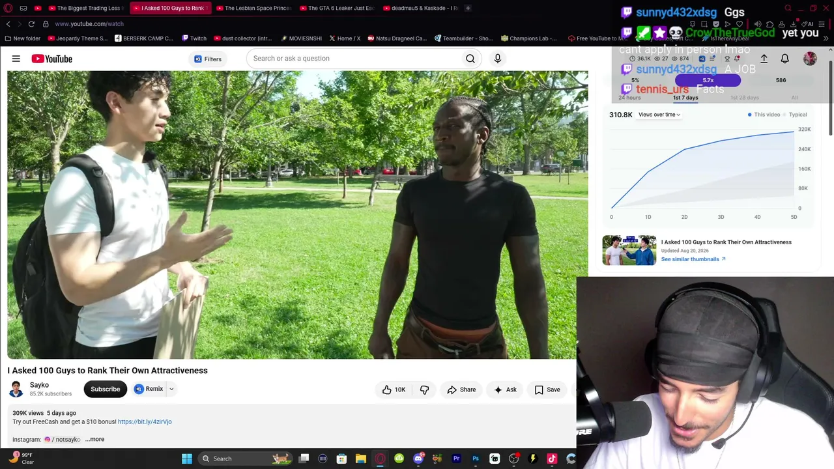The height and width of the screenshot is (469, 834).
Task: Open the Teambuilder bookmark
Action: (x=464, y=38)
